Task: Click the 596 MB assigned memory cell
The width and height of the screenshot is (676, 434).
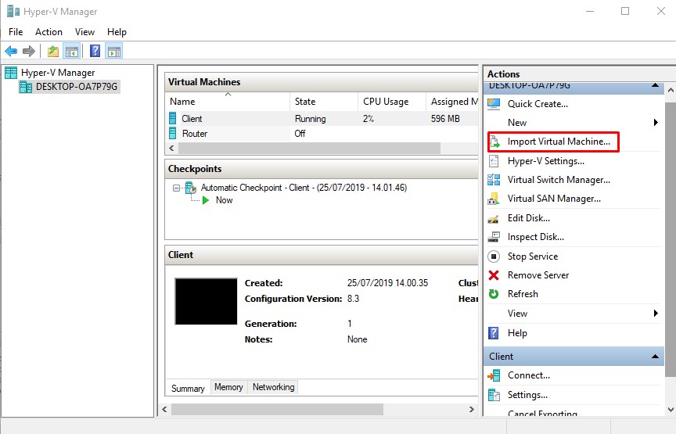Action: pyautogui.click(x=445, y=119)
